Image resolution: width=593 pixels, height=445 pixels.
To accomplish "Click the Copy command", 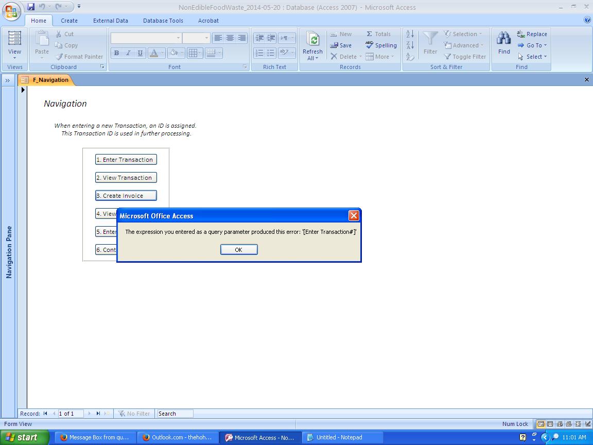I will (66, 45).
